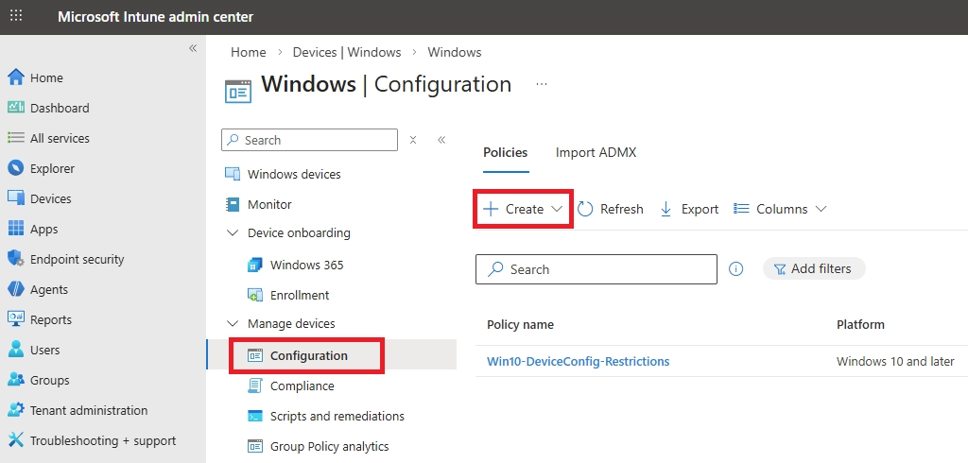Open the app launcher waffle icon
Screen dimensions: 968x463
coord(16,16)
